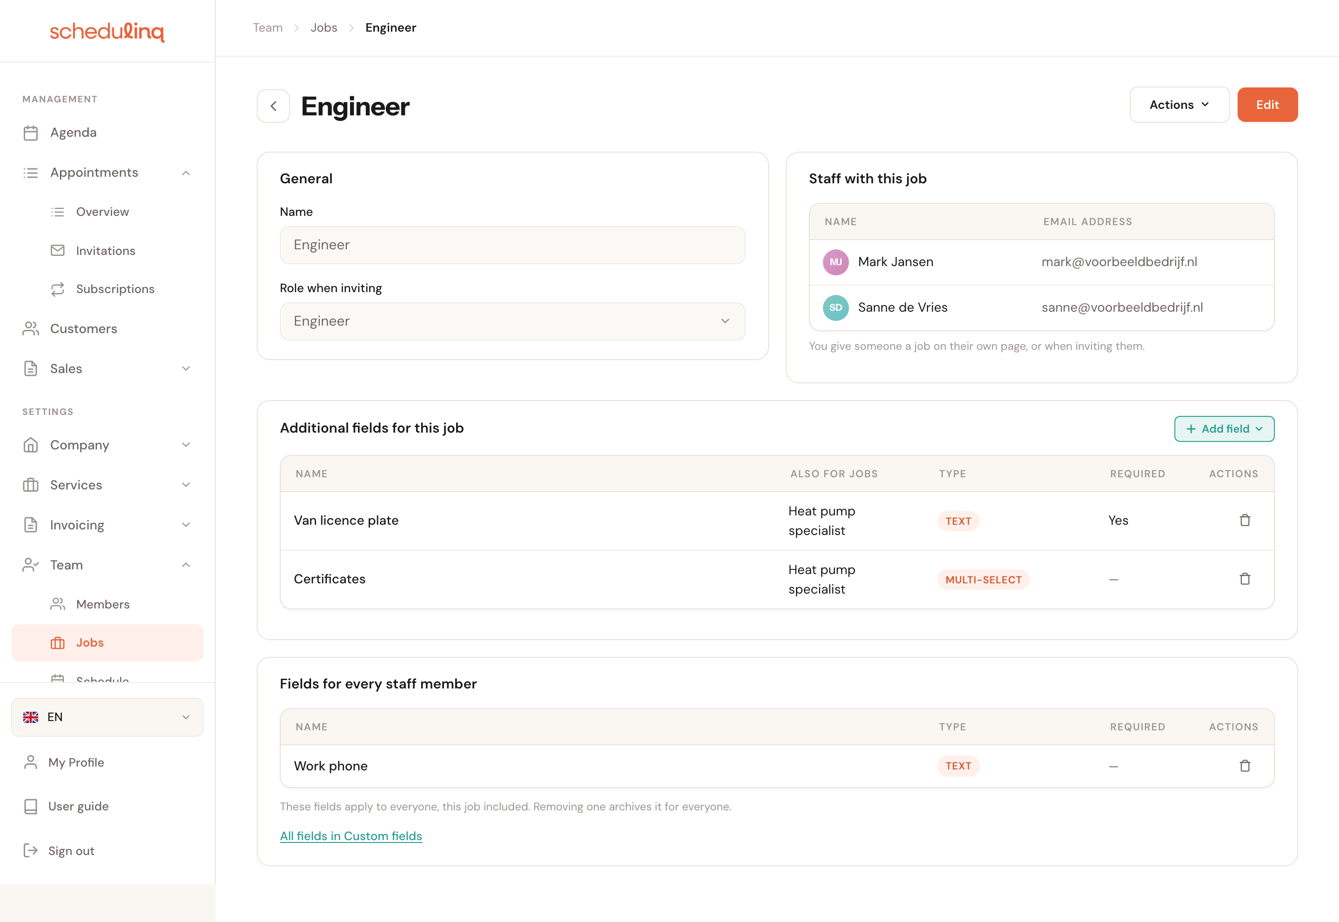Click the Sales document icon
1339x922 pixels.
pyautogui.click(x=31, y=368)
